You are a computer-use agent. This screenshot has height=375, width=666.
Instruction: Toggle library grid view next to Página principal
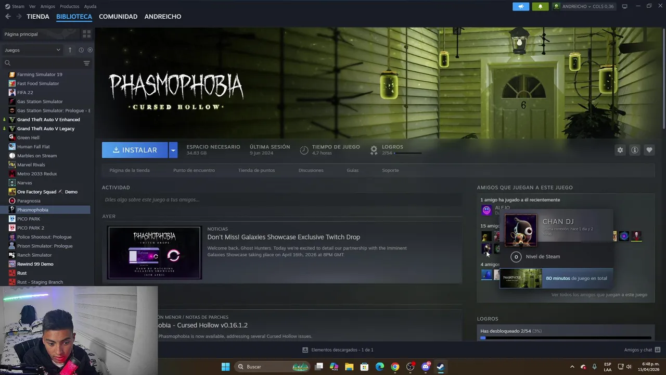click(86, 34)
